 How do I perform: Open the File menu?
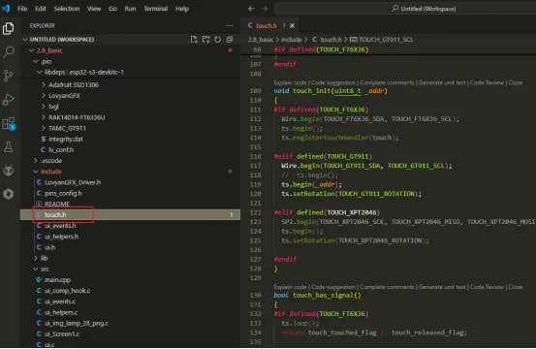22,9
